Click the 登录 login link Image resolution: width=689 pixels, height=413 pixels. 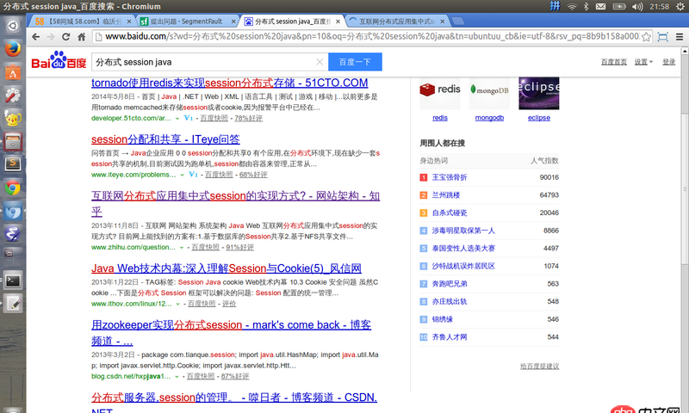(669, 62)
